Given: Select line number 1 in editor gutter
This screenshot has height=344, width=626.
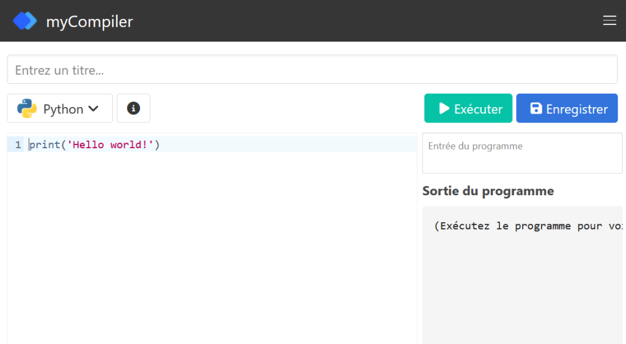Looking at the screenshot, I should 18,144.
